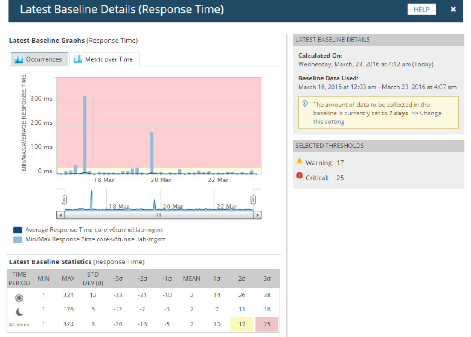Click the highlighted 3σ value 25 cell
The height and width of the screenshot is (337, 471).
pyautogui.click(x=268, y=326)
